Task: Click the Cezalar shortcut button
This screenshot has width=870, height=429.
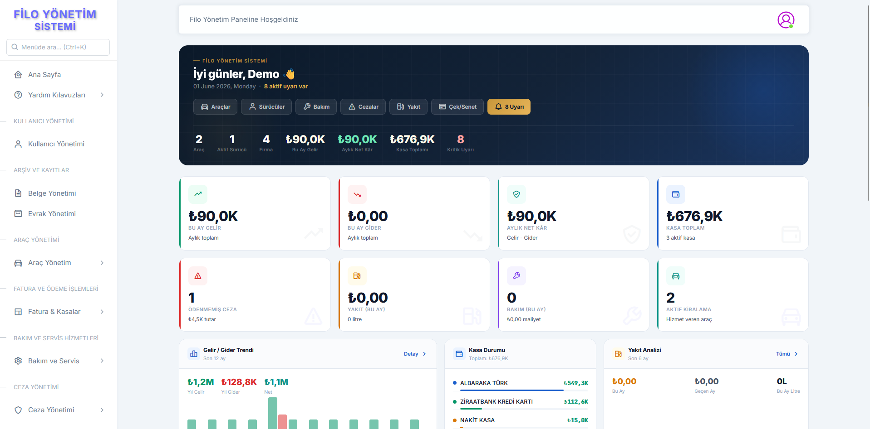Action: [x=363, y=107]
